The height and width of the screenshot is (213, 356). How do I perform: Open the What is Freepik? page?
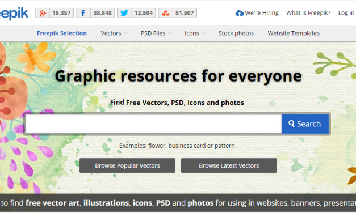(x=308, y=13)
